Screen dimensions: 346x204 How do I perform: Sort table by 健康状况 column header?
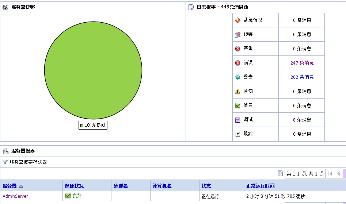point(75,186)
